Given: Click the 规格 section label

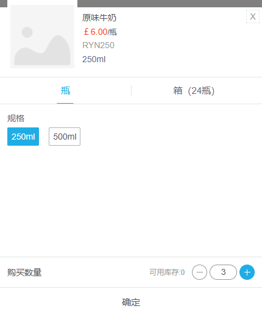Looking at the screenshot, I should coord(16,118).
